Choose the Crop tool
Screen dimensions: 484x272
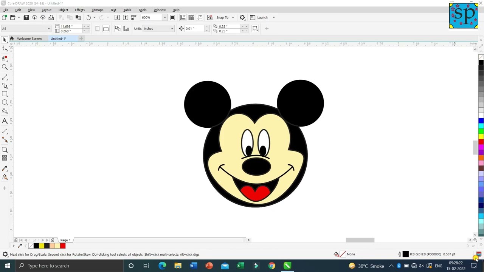tap(5, 58)
